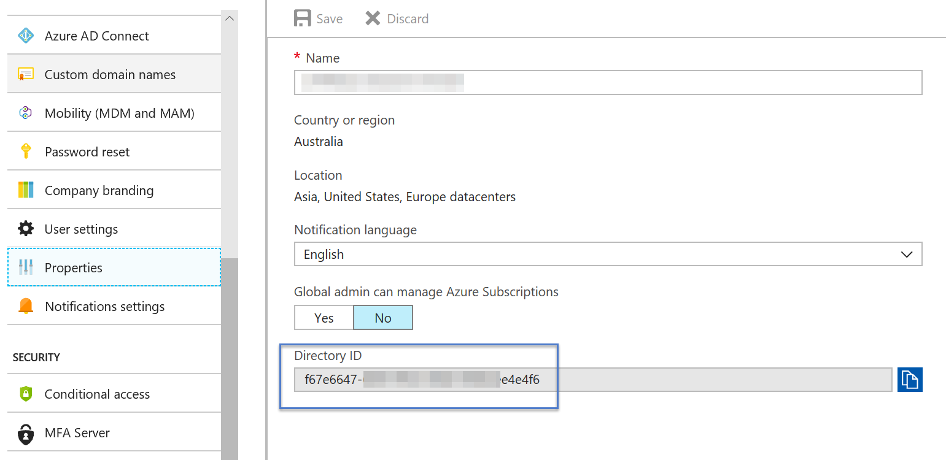Click the Asia, United States, Europe datacenters text
Screen dimensions: 946x460
tap(405, 197)
